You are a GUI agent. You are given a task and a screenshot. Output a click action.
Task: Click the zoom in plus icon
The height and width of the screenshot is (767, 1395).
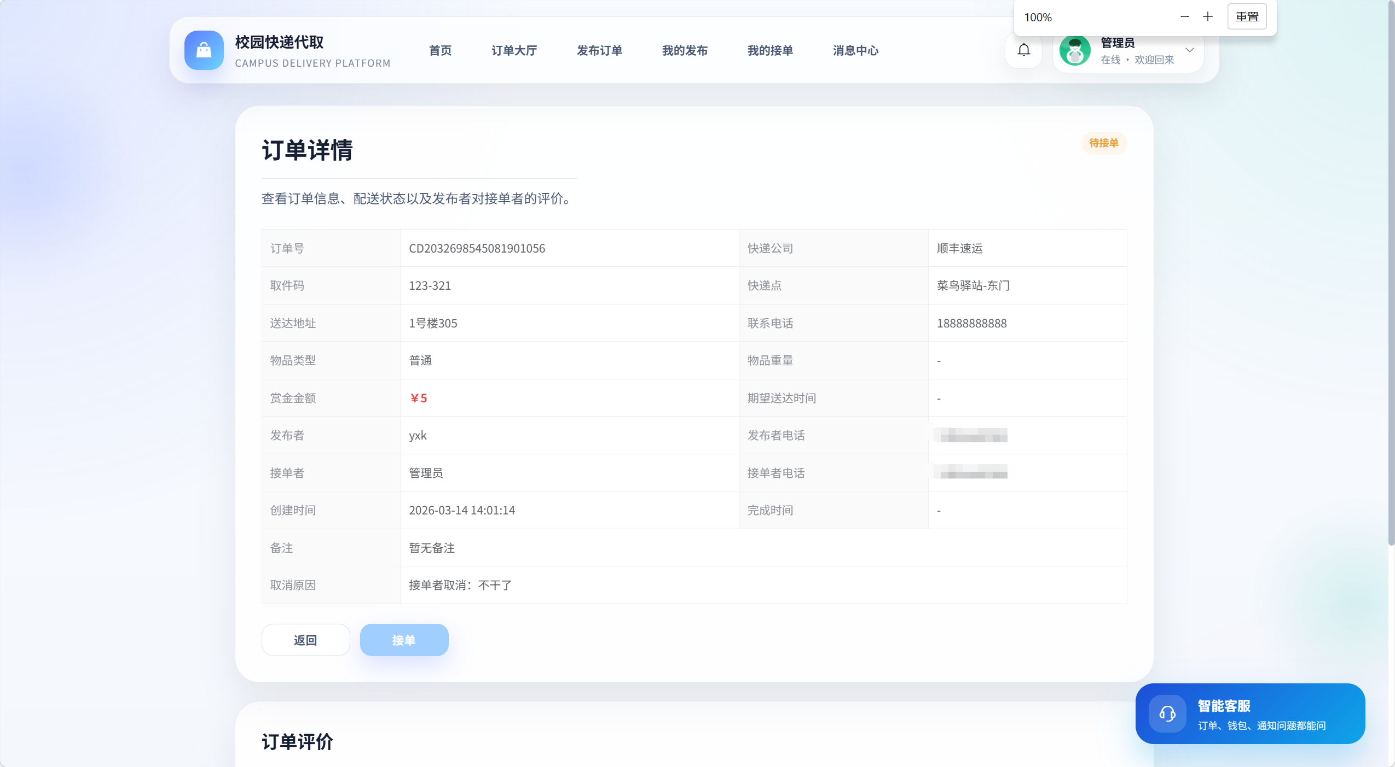click(1207, 17)
